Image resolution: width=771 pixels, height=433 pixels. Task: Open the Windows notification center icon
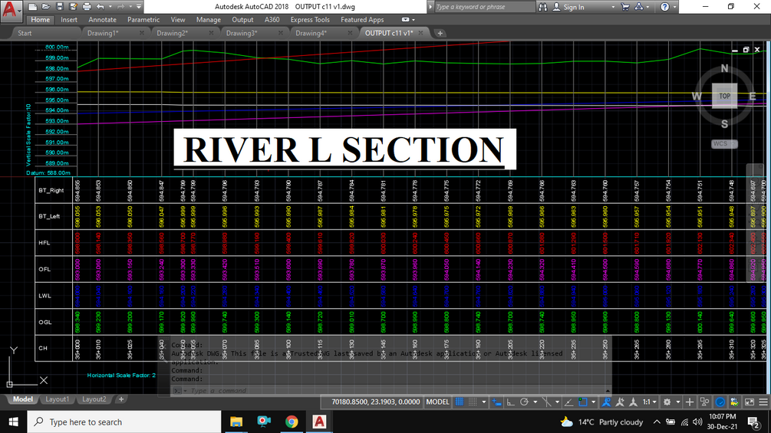click(753, 422)
